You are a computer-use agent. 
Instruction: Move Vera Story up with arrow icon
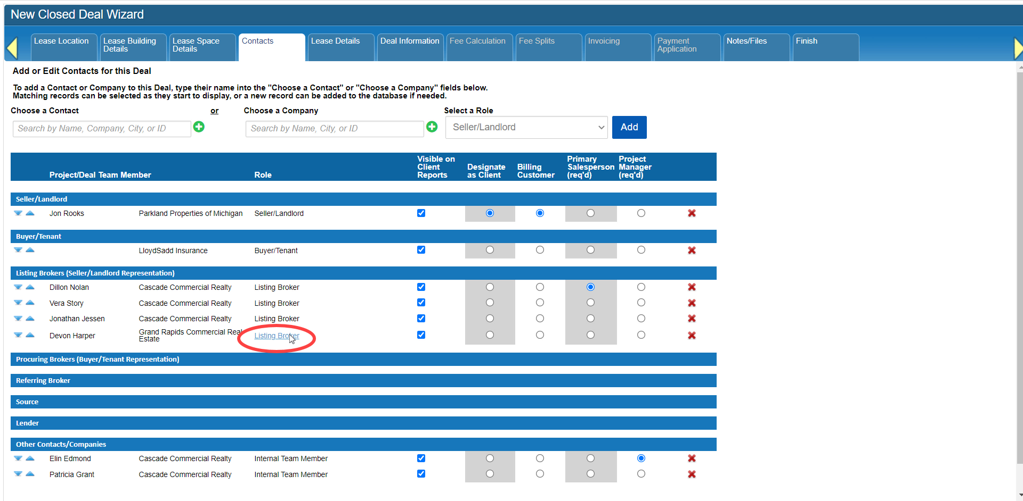coord(30,303)
